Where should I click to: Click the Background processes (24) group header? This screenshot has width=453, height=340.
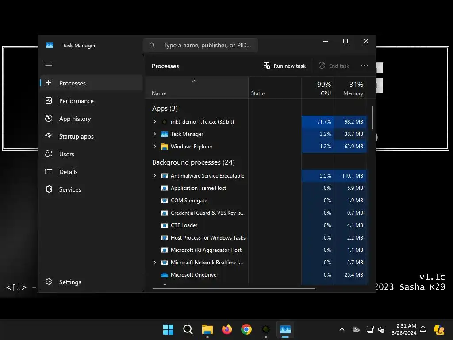click(x=193, y=162)
